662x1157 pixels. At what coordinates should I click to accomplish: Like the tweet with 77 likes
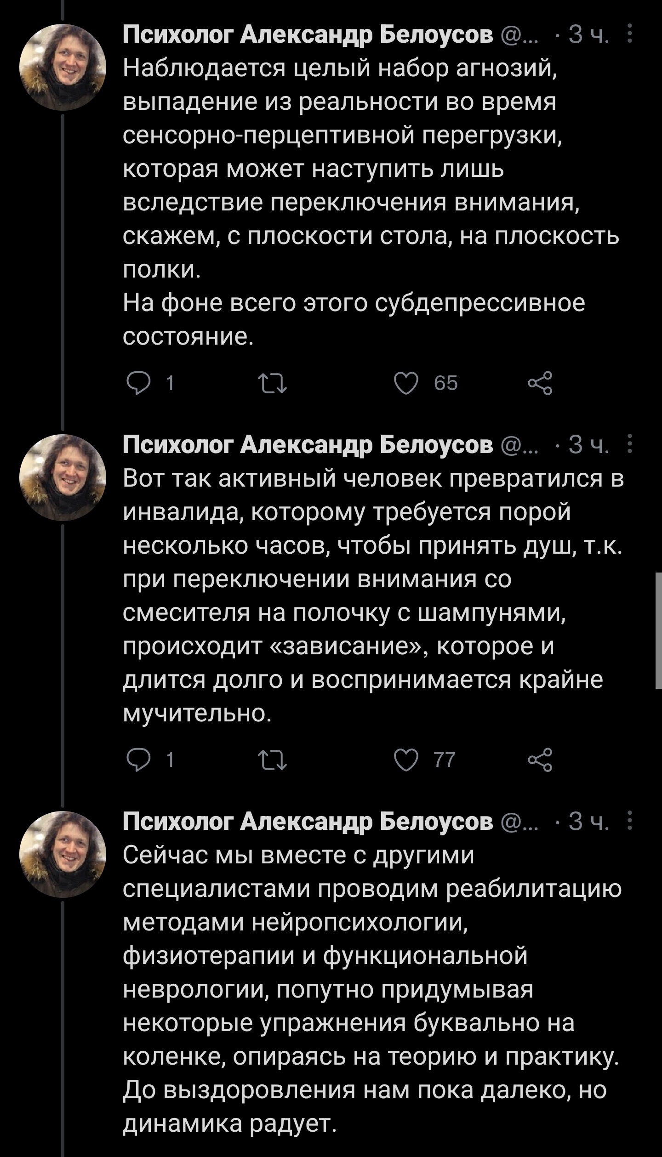(407, 760)
